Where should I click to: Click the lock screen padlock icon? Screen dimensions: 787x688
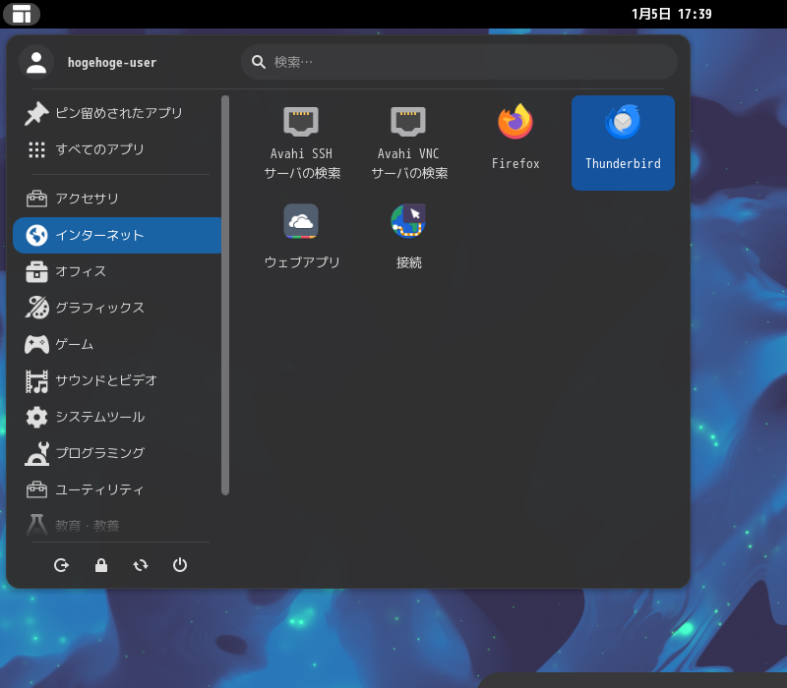[101, 565]
